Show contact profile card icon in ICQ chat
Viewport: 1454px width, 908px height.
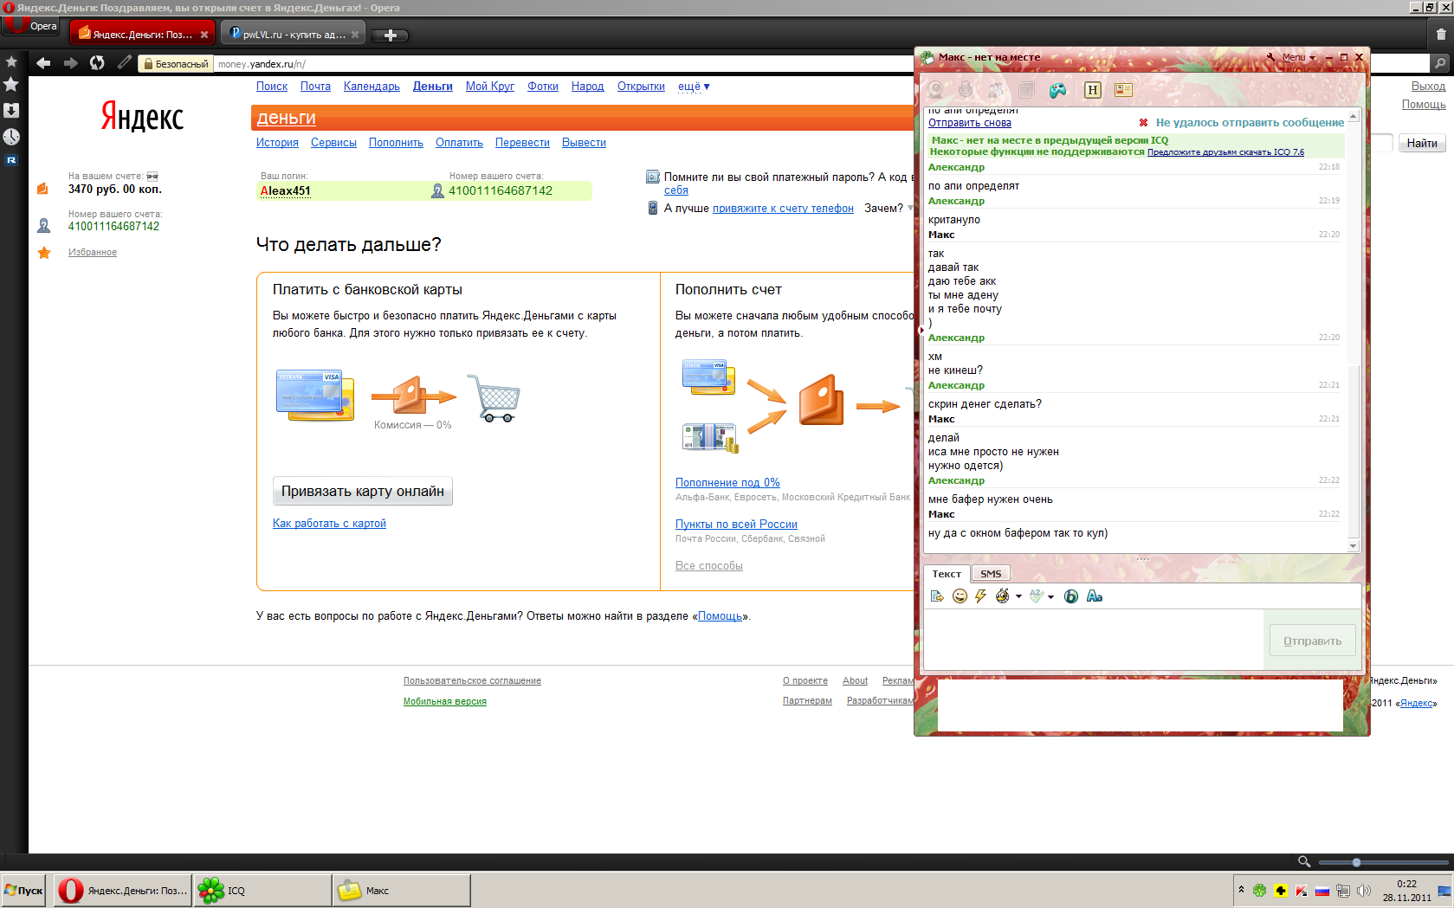(x=1123, y=90)
